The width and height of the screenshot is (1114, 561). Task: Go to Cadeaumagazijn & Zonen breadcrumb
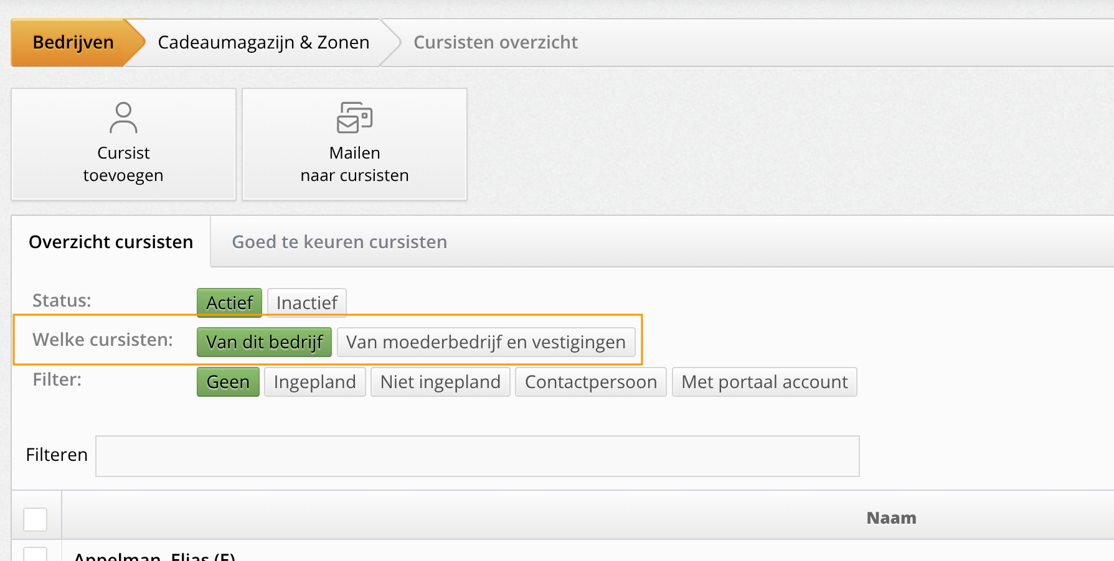[263, 42]
